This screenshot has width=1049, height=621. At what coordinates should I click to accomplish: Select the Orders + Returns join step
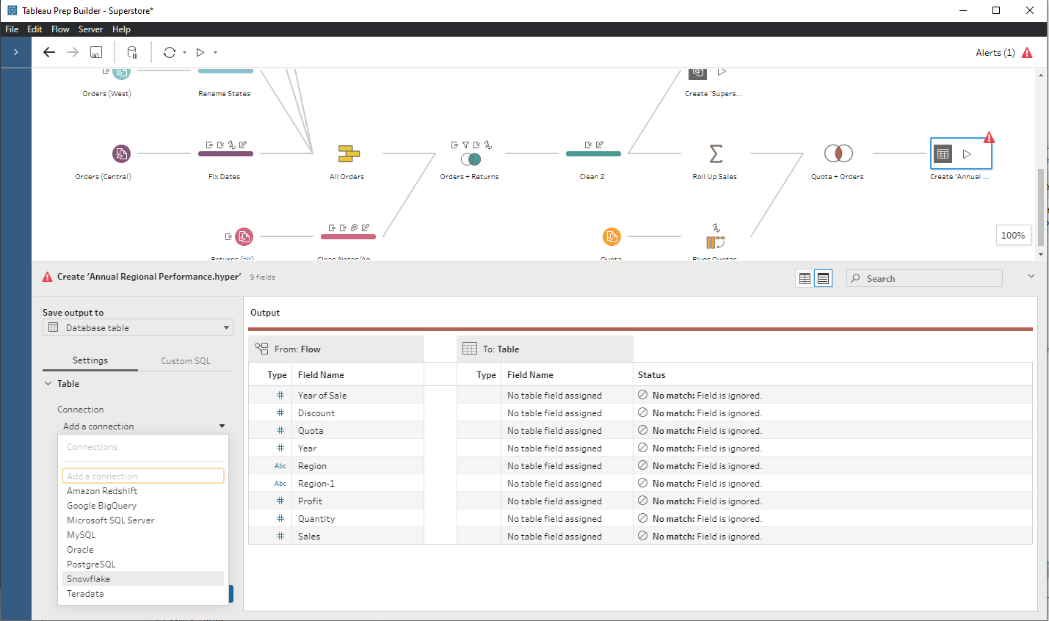point(471,159)
